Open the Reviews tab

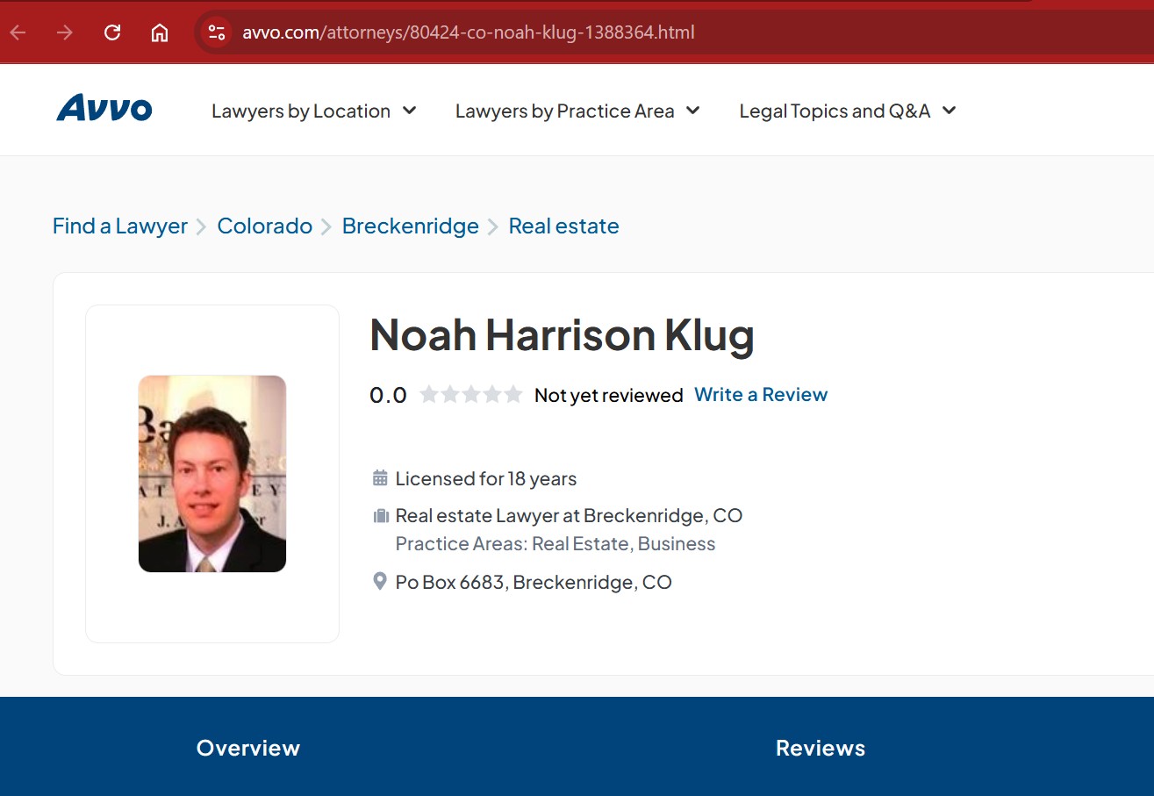(821, 748)
